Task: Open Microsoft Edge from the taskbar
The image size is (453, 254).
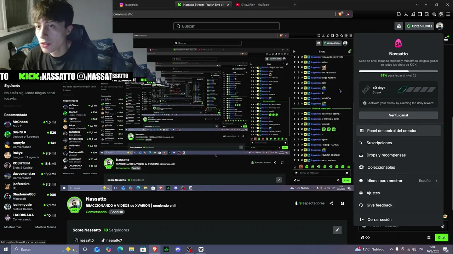Action: 120,249
